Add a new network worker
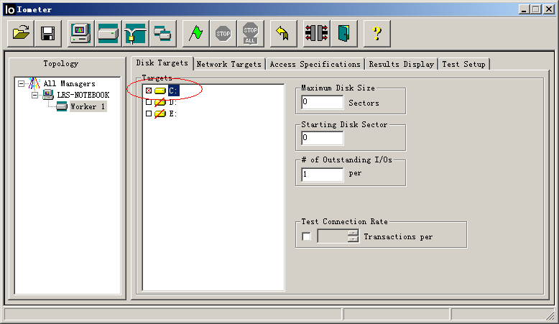The image size is (559, 324). click(x=135, y=33)
